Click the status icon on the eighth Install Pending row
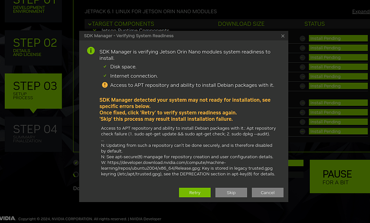Screen dimensions: 370x223 [x=302, y=112]
